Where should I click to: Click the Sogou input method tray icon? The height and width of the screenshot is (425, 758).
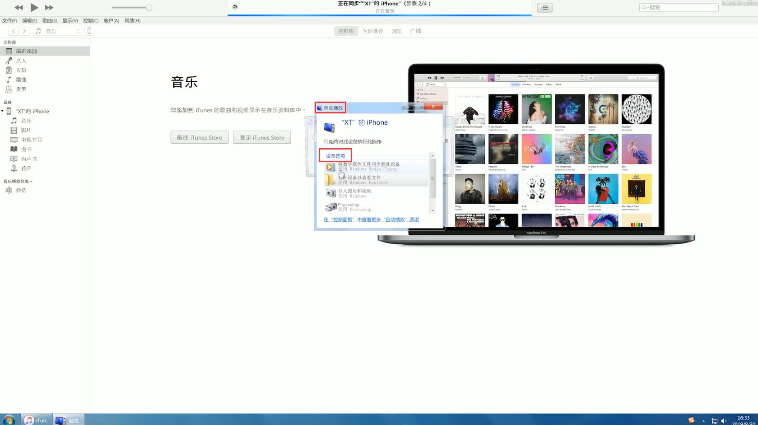[691, 420]
